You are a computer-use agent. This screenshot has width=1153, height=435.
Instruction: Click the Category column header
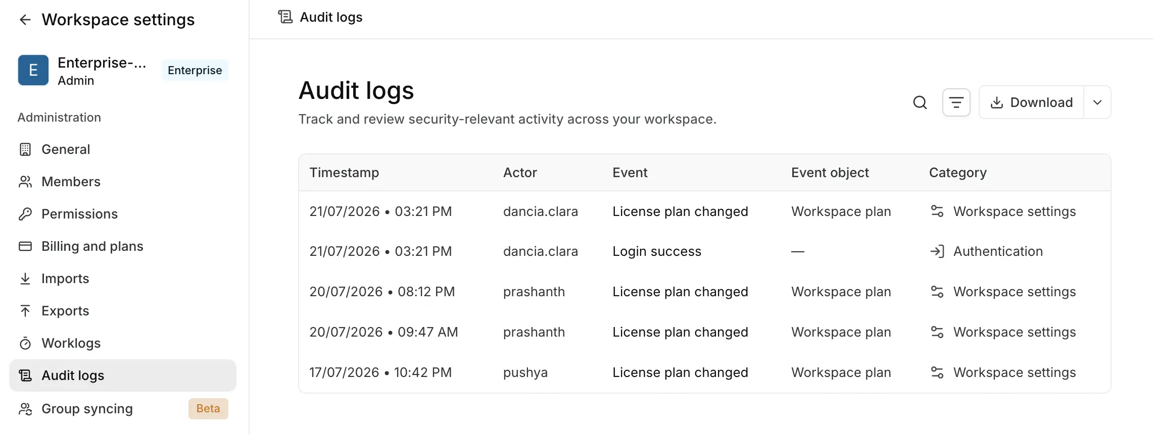[958, 173]
